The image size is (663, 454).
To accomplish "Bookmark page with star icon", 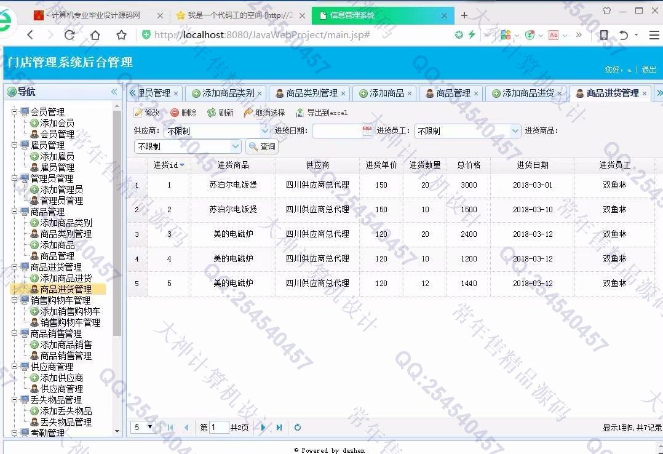I will [x=121, y=34].
